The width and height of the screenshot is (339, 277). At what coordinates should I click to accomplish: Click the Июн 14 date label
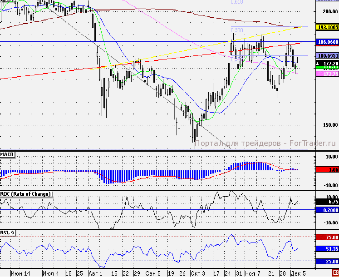(x=20, y=274)
